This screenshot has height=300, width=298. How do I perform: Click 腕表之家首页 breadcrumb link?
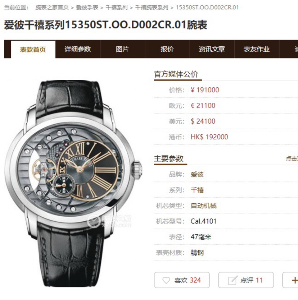pyautogui.click(x=52, y=8)
